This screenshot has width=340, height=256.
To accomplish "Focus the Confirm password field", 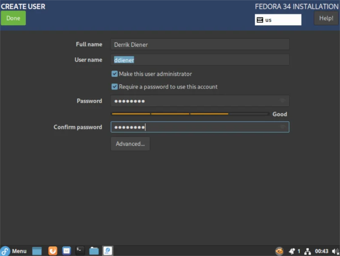I will click(200, 127).
